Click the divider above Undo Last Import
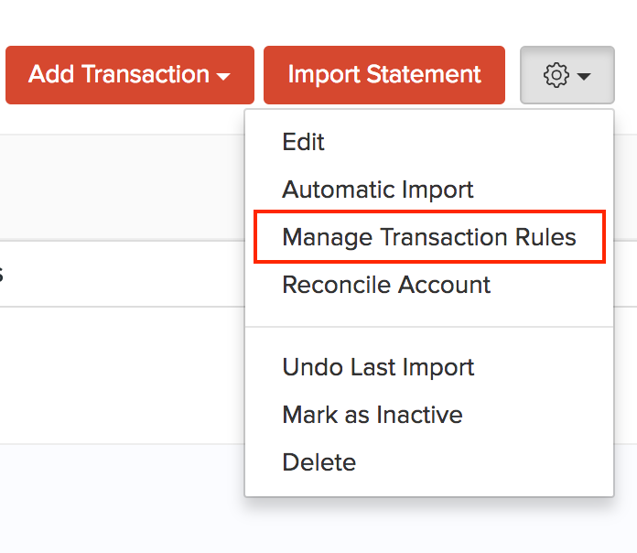Viewport: 637px width, 553px height. point(428,327)
